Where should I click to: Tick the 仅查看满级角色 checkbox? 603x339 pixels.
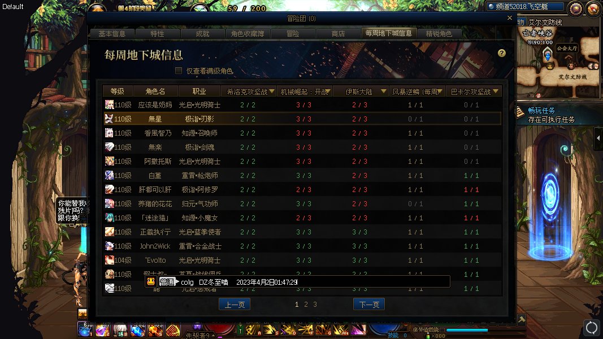point(179,70)
